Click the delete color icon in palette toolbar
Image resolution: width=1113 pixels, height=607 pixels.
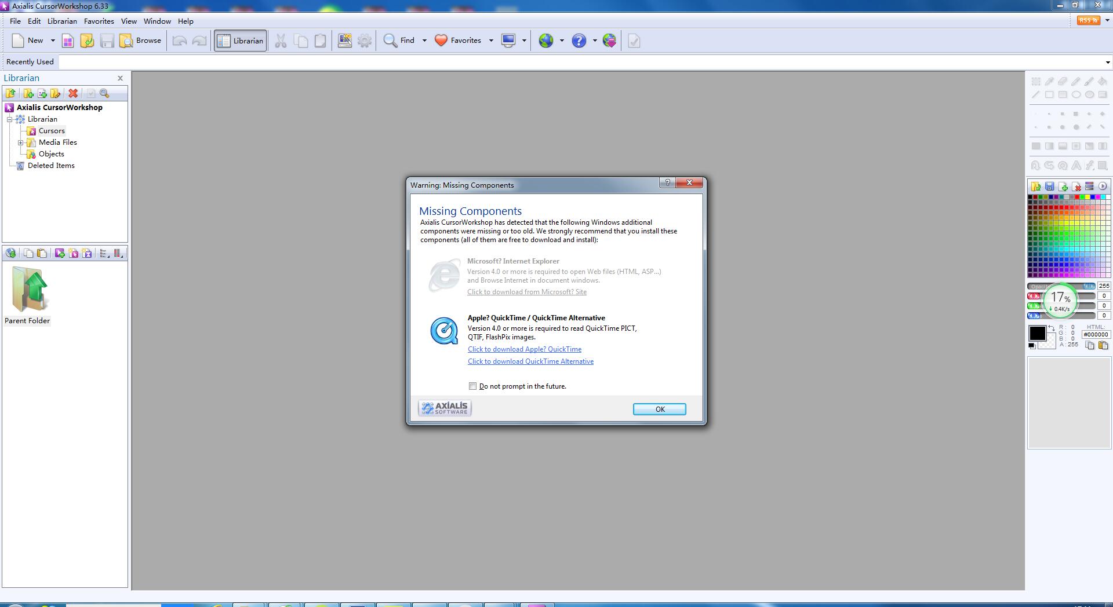coord(1076,187)
